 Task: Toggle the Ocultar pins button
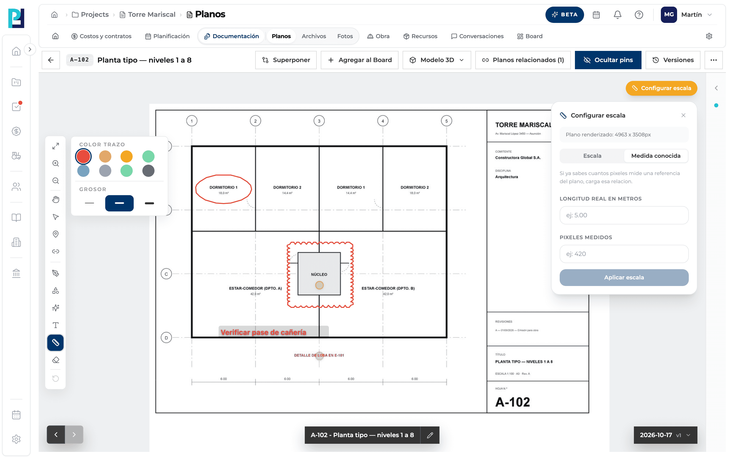[608, 60]
